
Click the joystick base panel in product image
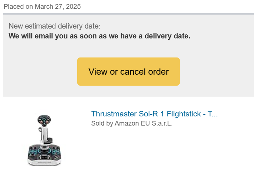pyautogui.click(x=44, y=154)
